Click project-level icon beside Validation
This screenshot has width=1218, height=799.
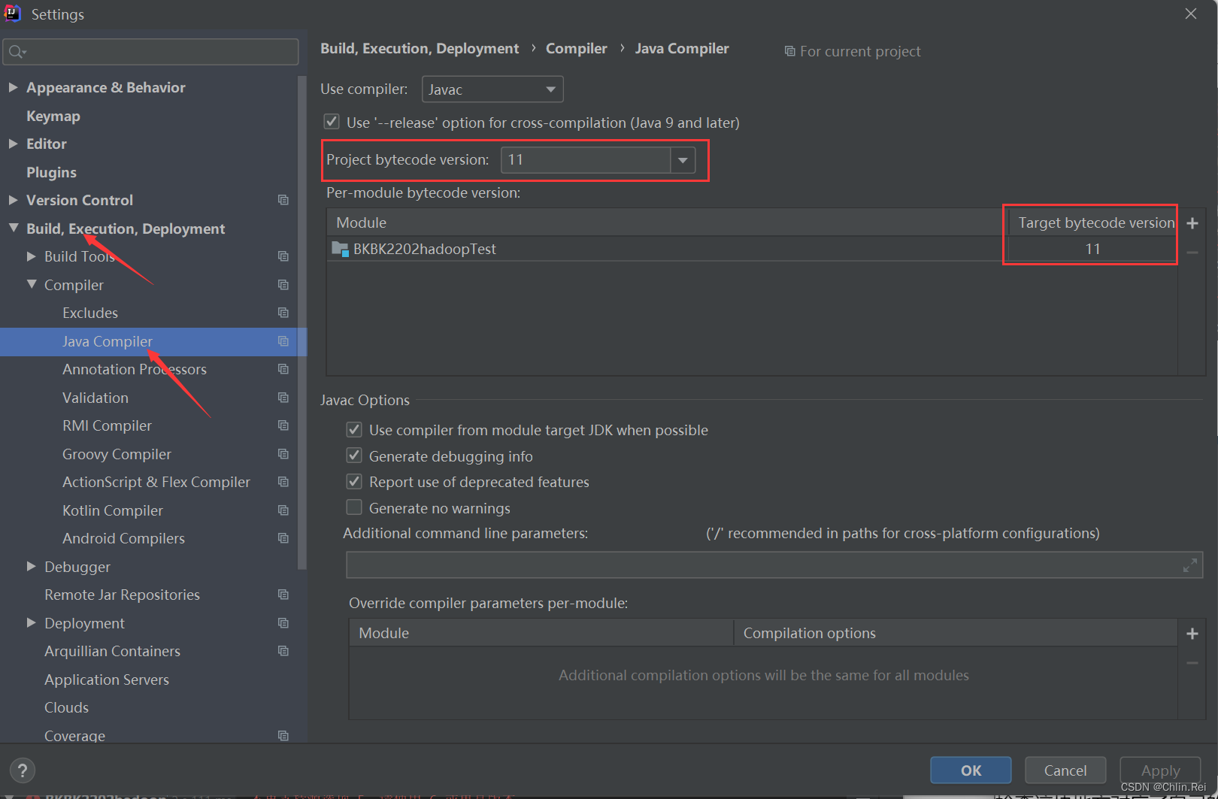tap(283, 398)
